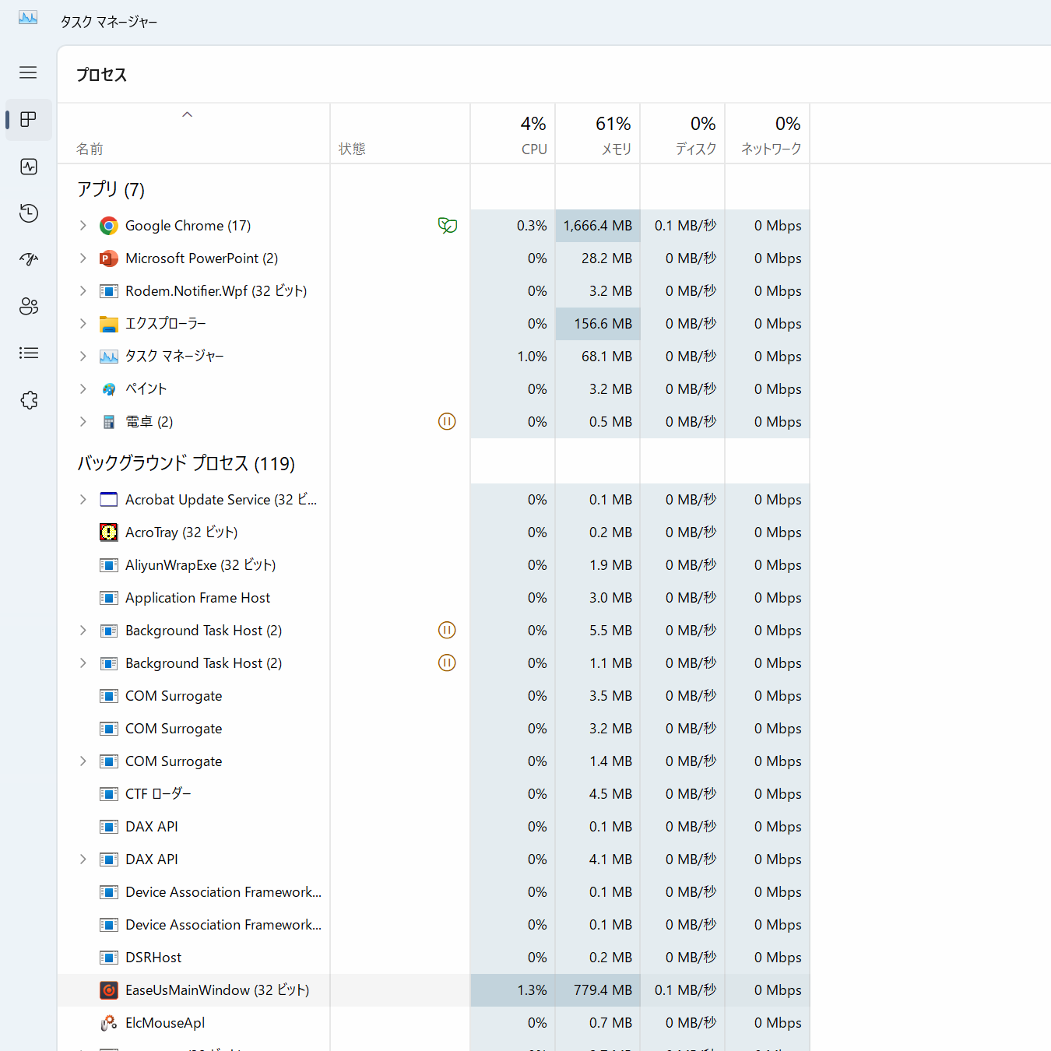
Task: Open the Services sidebar page
Action: pos(29,400)
